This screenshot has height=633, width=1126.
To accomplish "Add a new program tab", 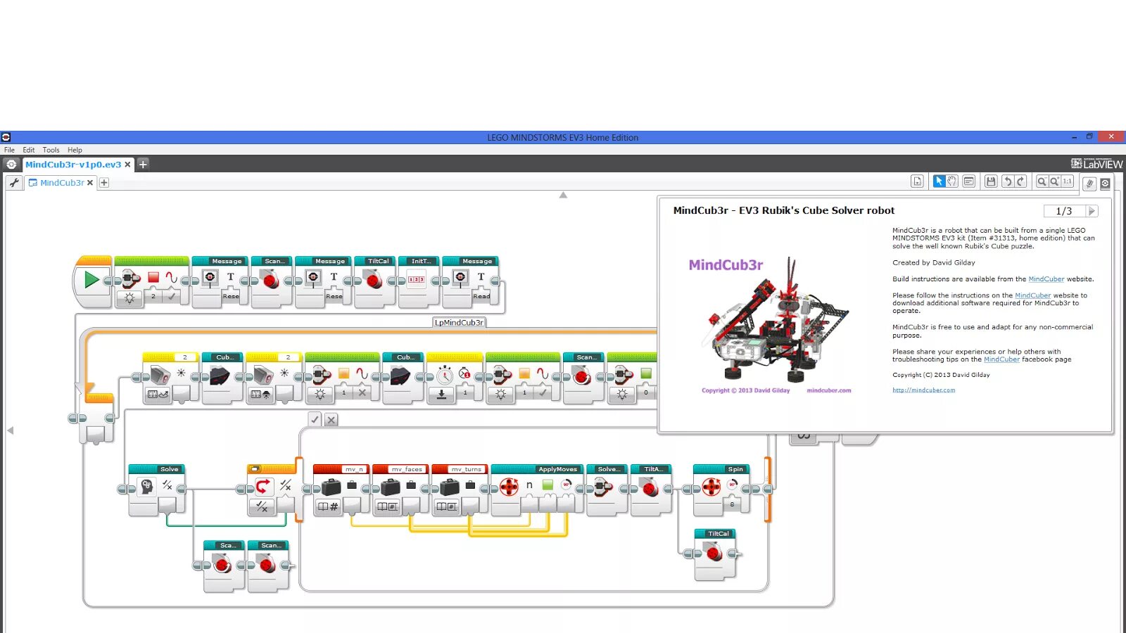I will (x=104, y=183).
